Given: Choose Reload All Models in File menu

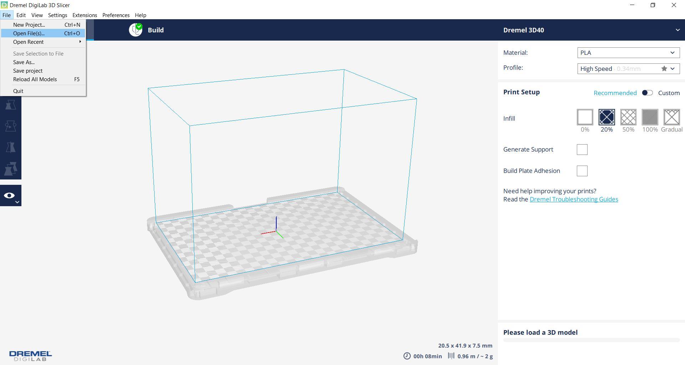Looking at the screenshot, I should pyautogui.click(x=43, y=79).
